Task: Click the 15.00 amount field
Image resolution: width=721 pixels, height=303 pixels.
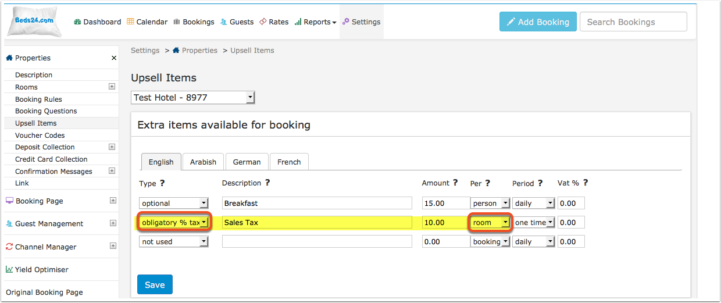Action: [445, 203]
